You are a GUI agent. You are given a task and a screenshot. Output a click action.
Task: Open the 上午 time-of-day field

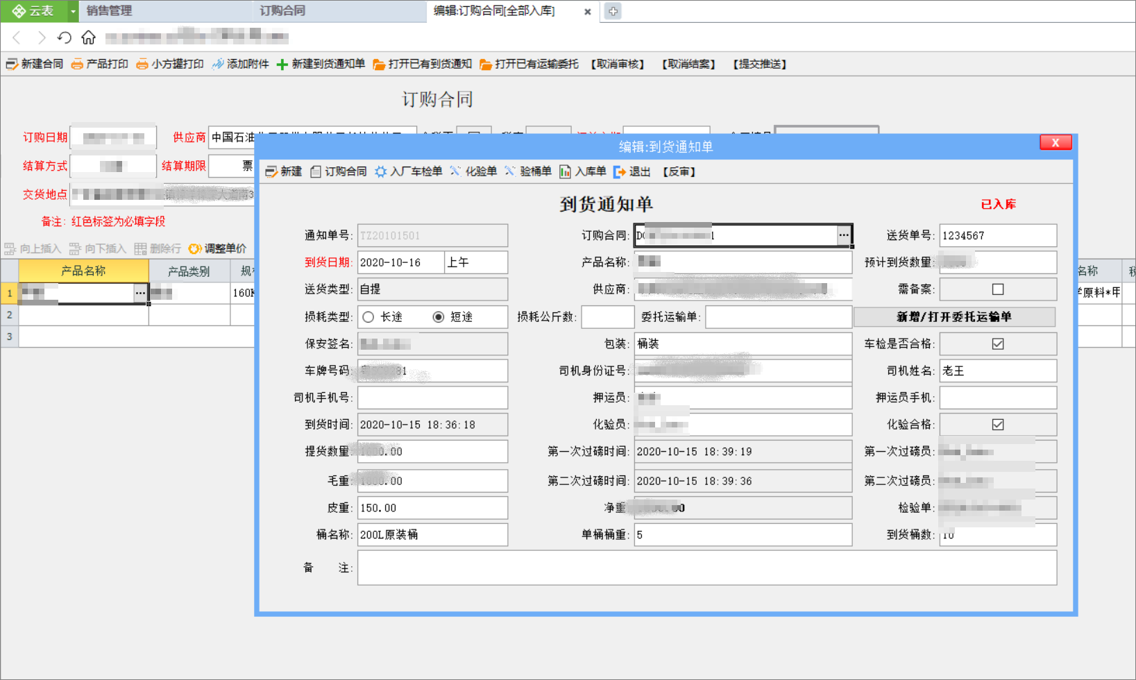[x=476, y=262]
